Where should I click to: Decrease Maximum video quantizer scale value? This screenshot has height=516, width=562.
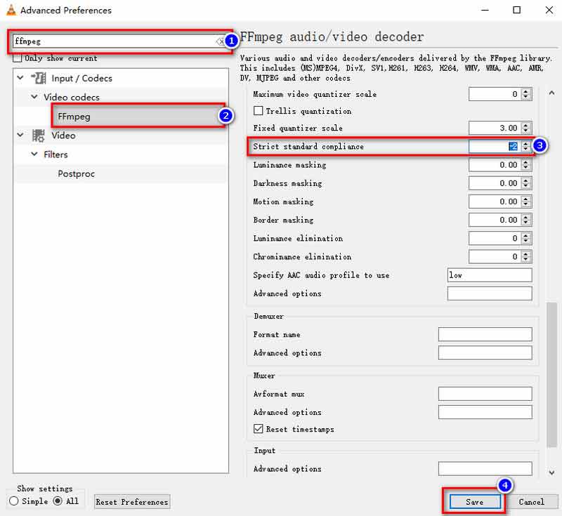coord(525,97)
